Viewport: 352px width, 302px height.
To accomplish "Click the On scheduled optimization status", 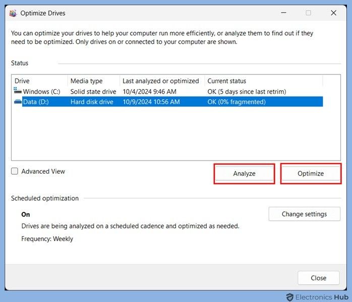I will [x=26, y=214].
